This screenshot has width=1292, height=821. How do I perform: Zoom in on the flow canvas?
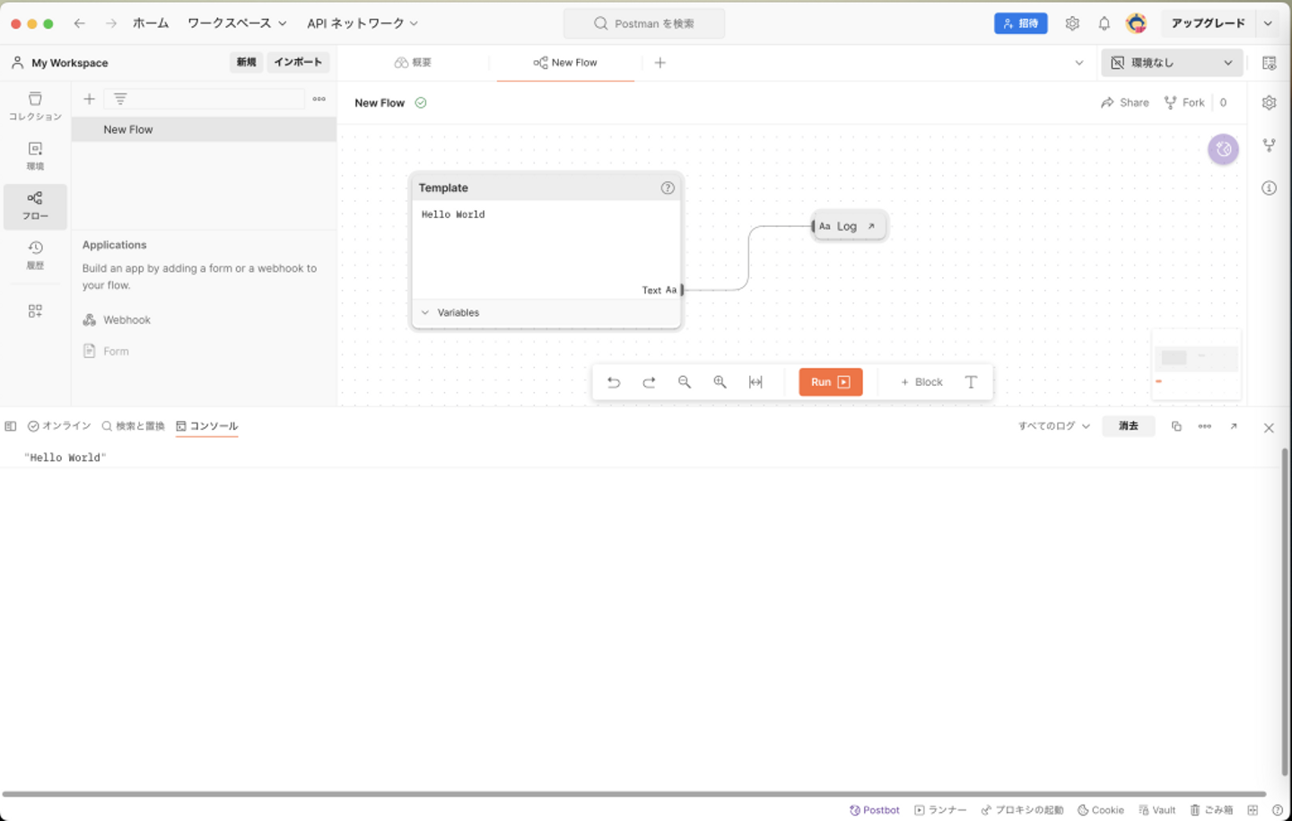[x=720, y=382]
